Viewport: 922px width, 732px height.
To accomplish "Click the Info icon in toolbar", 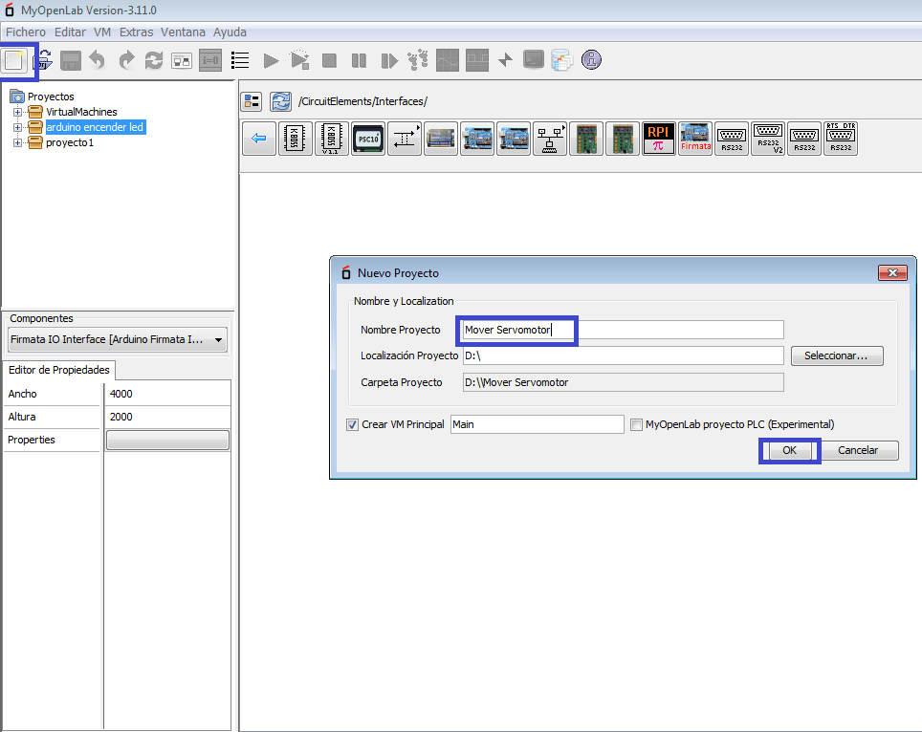I will coord(591,60).
